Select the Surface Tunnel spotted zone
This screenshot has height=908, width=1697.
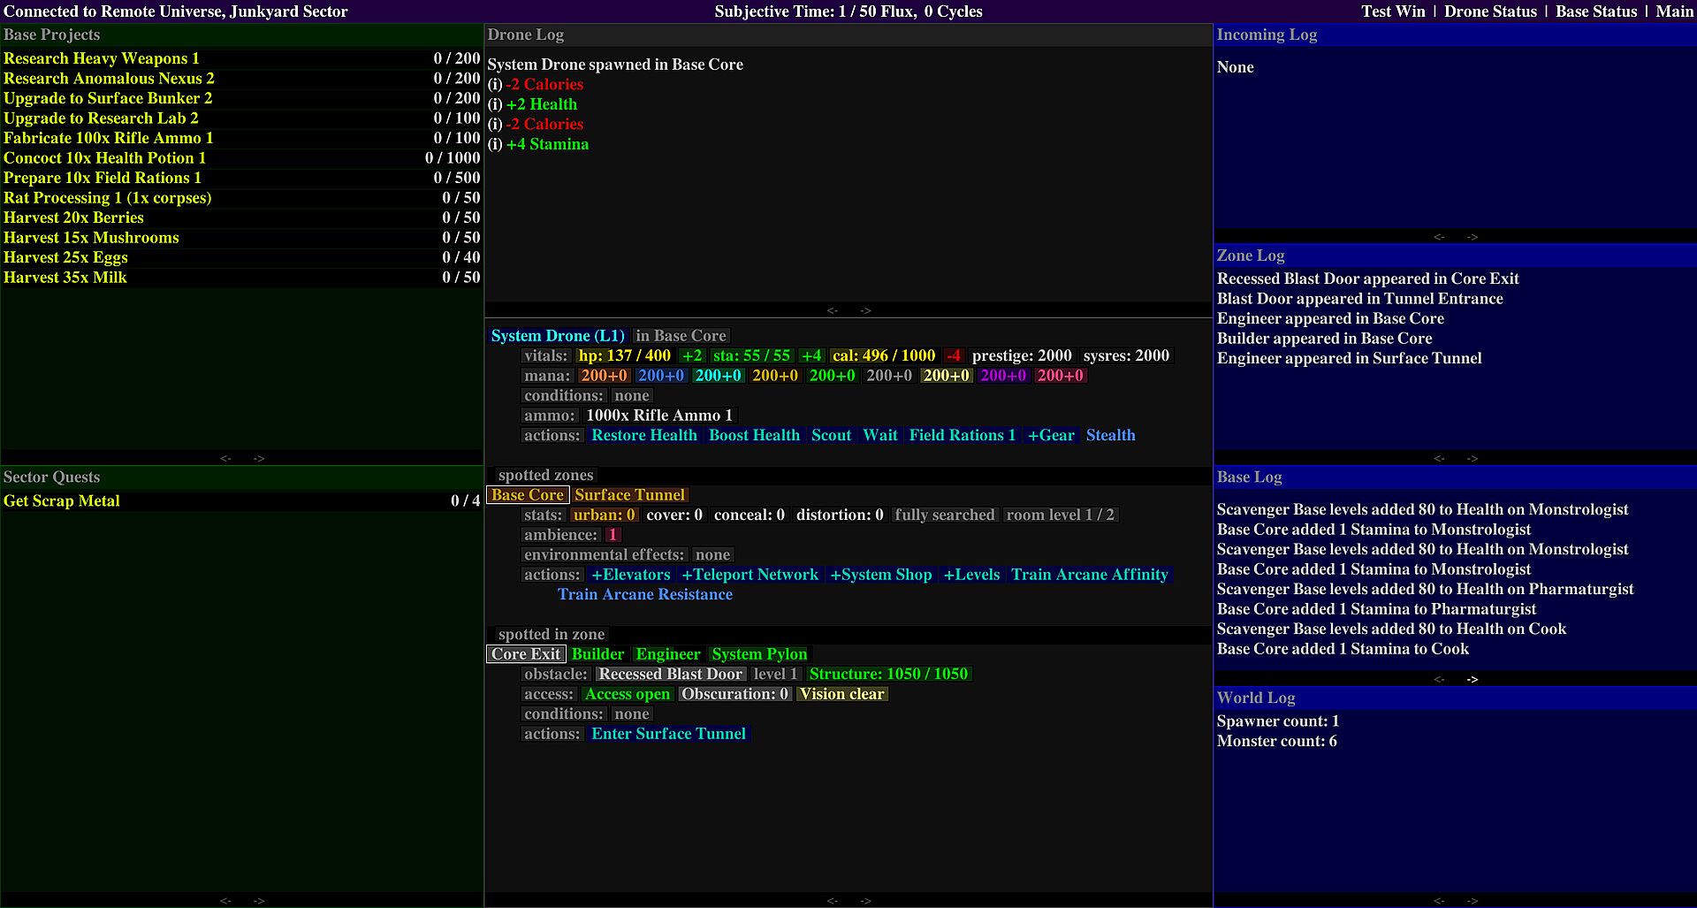629,495
